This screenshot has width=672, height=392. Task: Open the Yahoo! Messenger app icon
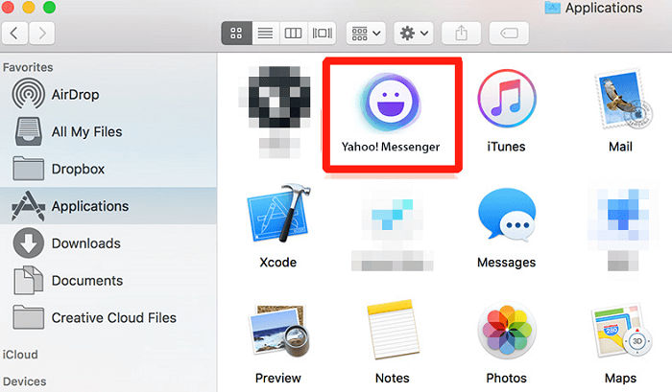[391, 103]
